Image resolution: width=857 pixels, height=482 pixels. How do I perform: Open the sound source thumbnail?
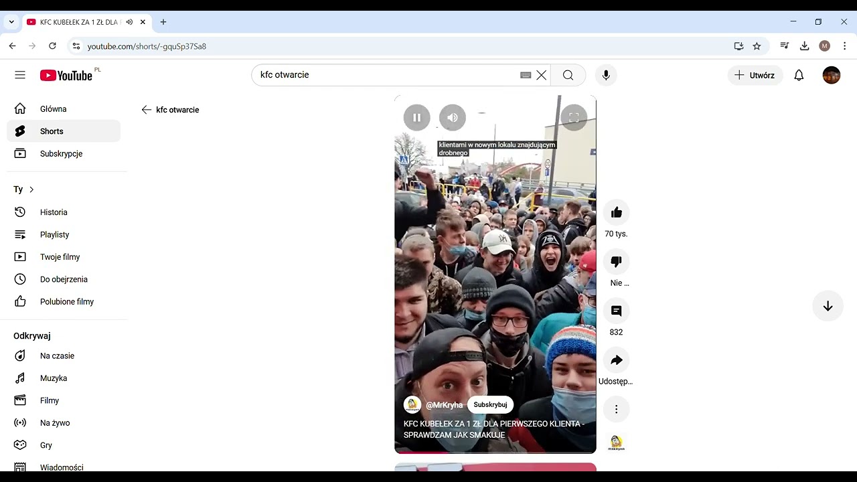[616, 442]
